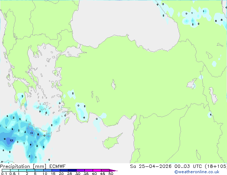Click the '11' precipitation value over Crete

[32, 133]
